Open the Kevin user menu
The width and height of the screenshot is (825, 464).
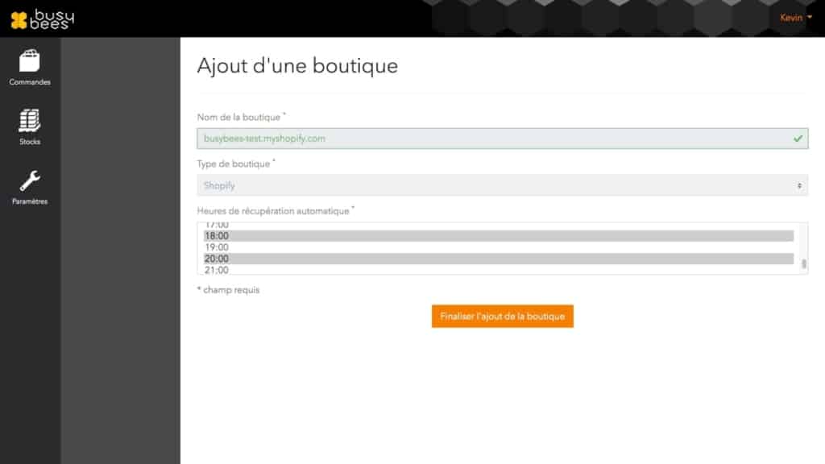coord(795,18)
